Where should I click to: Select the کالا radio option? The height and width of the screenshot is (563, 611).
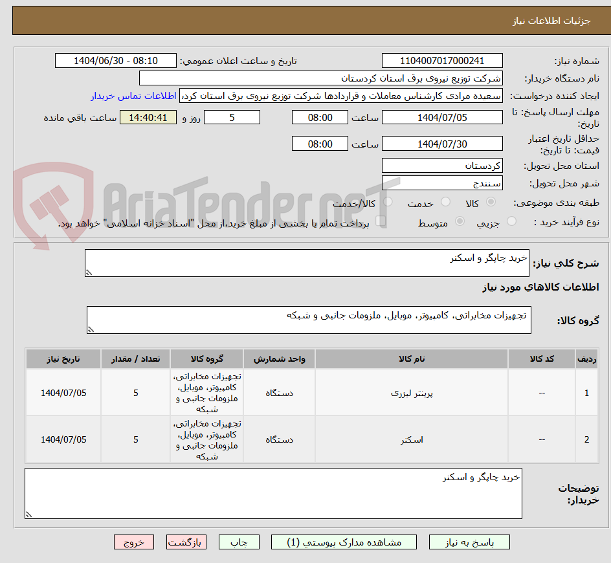pyautogui.click(x=491, y=202)
